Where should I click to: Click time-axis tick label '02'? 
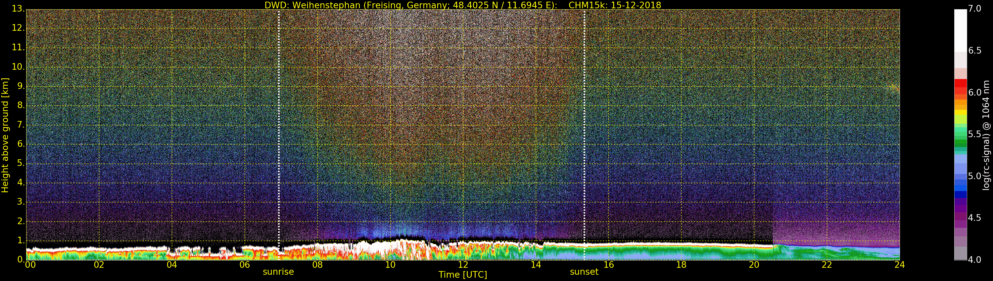99,265
